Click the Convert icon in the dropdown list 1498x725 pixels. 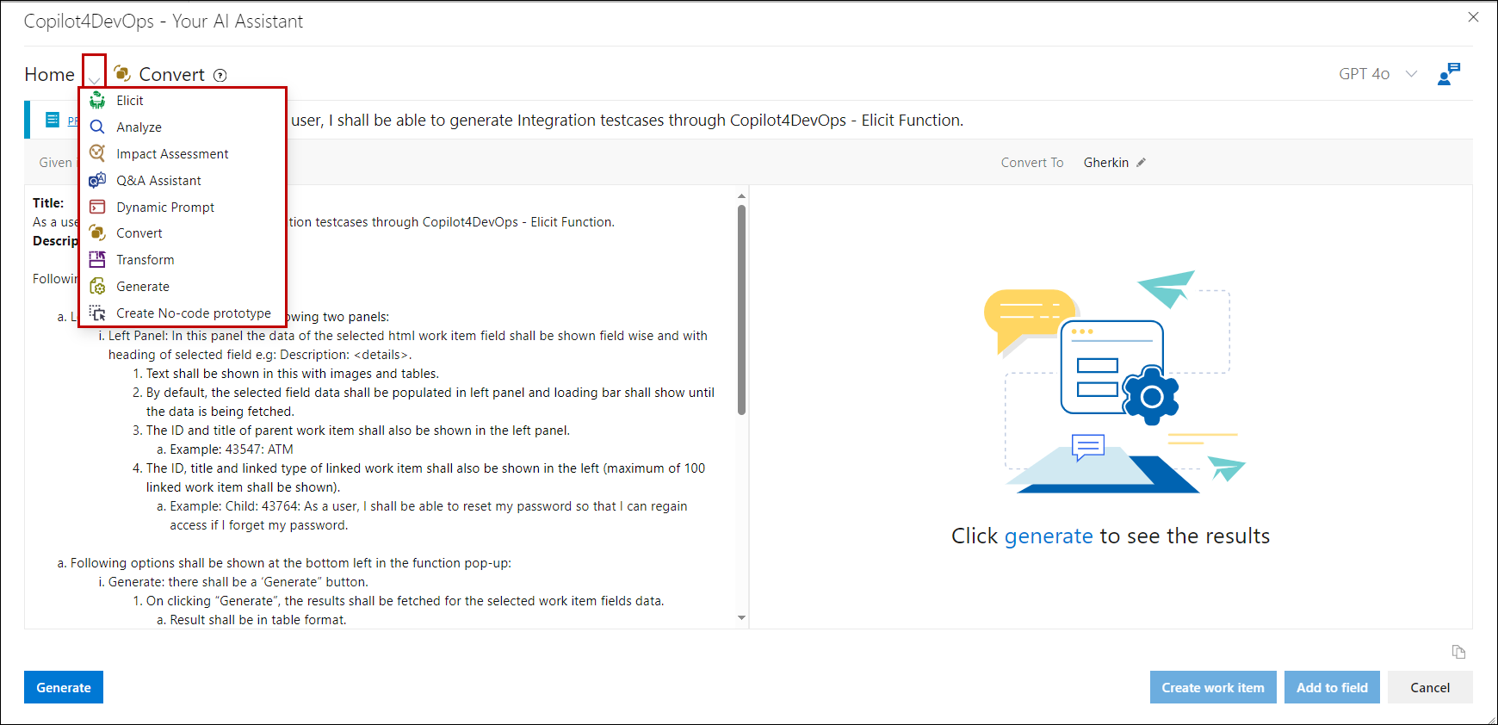pos(97,233)
